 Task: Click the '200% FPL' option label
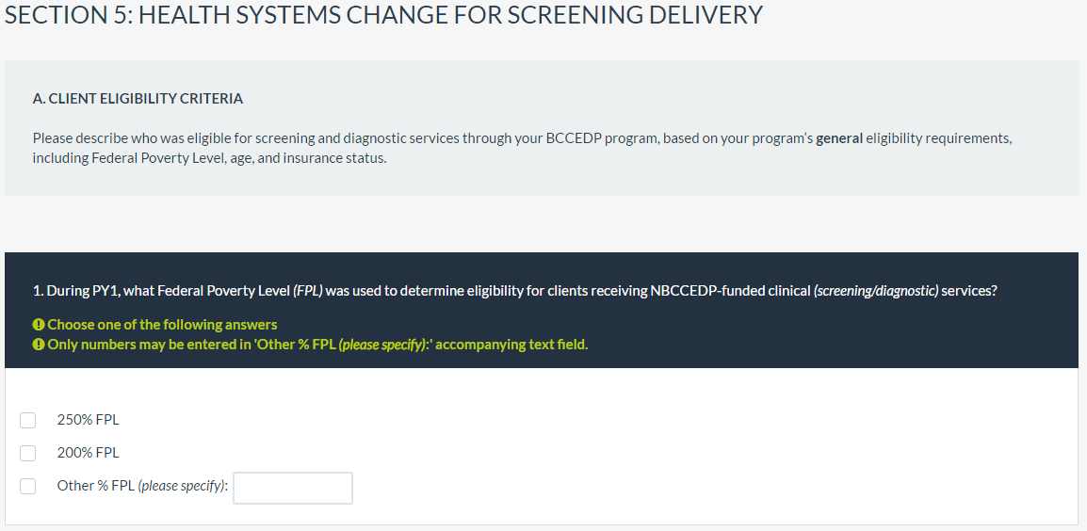(88, 453)
